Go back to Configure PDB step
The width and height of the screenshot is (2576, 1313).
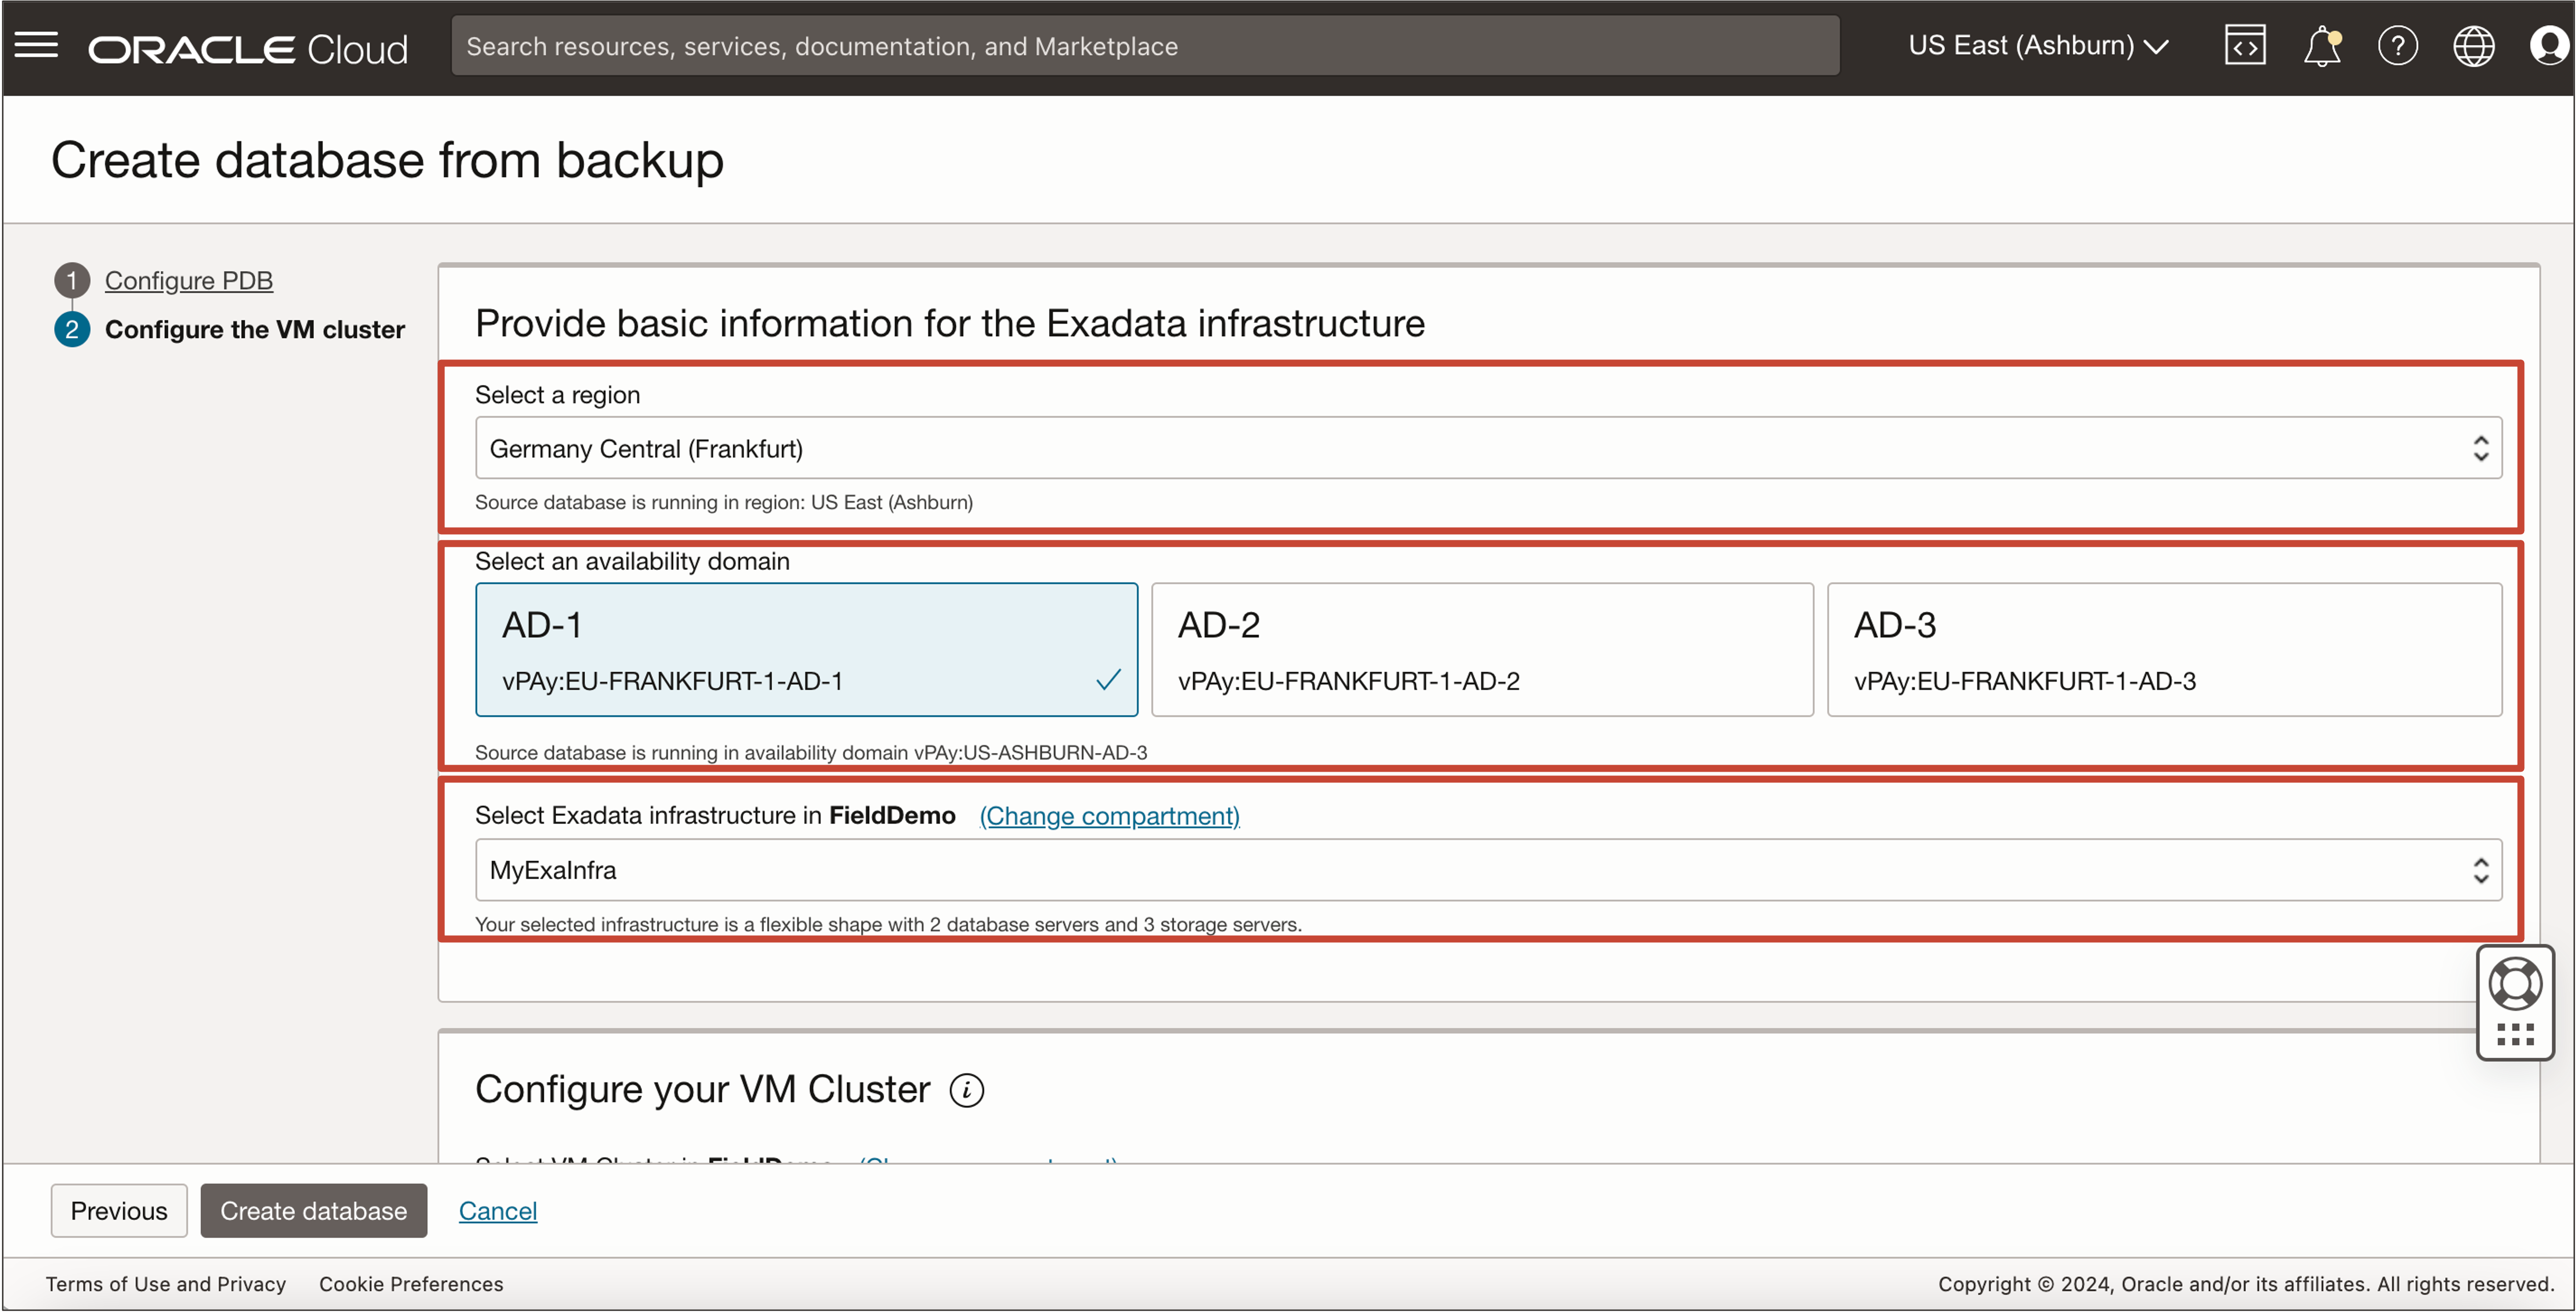tap(188, 281)
